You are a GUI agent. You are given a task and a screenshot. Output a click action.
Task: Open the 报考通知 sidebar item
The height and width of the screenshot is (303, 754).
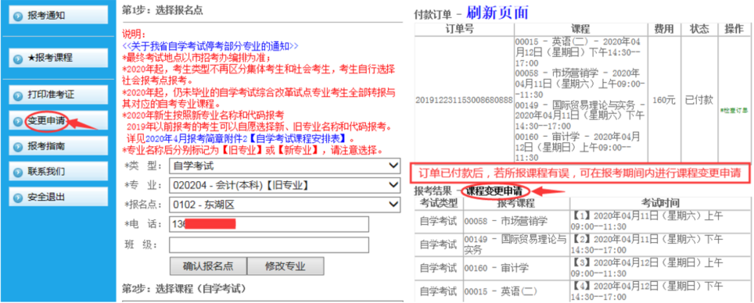coord(57,16)
